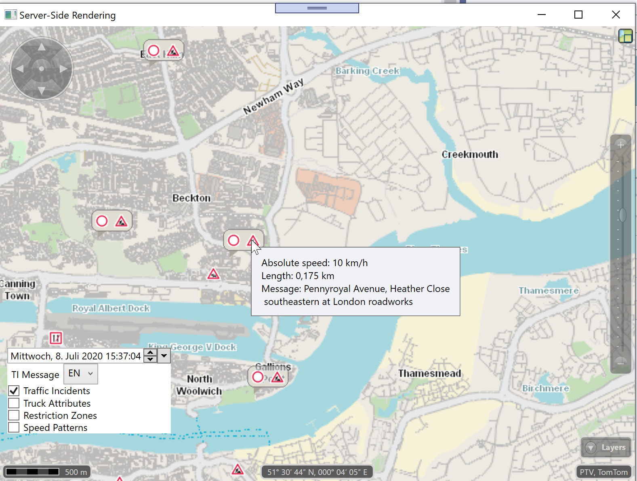Open the date picker calendar dropdown arrow
Viewport: 637px width, 481px height.
pyautogui.click(x=164, y=356)
